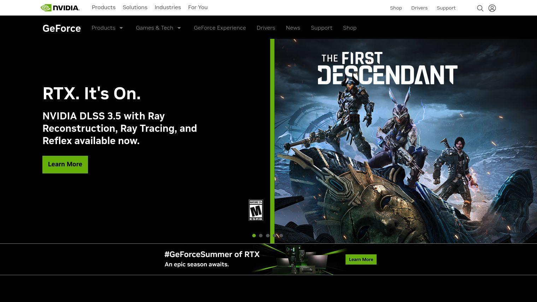
Task: Open the Solutions menu
Action: (x=135, y=7)
